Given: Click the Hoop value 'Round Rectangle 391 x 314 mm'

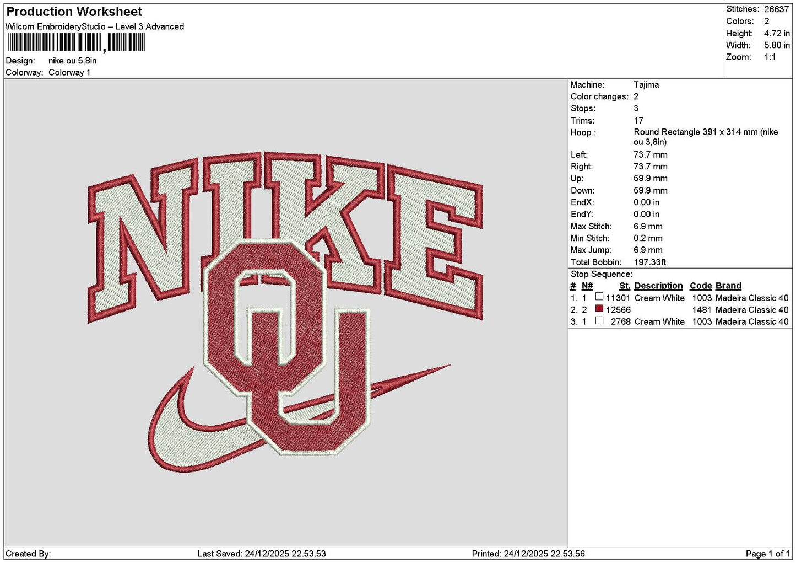Looking at the screenshot, I should (706, 137).
